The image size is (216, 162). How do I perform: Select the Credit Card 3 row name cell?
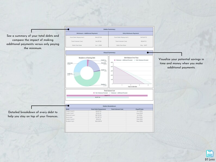[77, 111]
